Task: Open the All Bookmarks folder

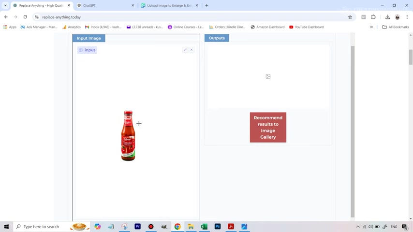Action: [396, 27]
